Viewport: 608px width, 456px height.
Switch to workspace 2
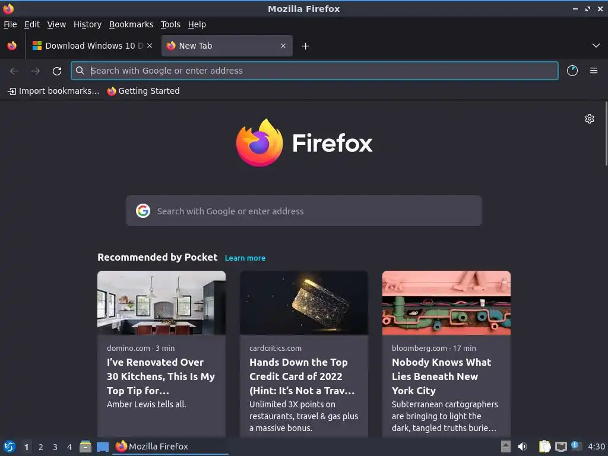coord(41,447)
